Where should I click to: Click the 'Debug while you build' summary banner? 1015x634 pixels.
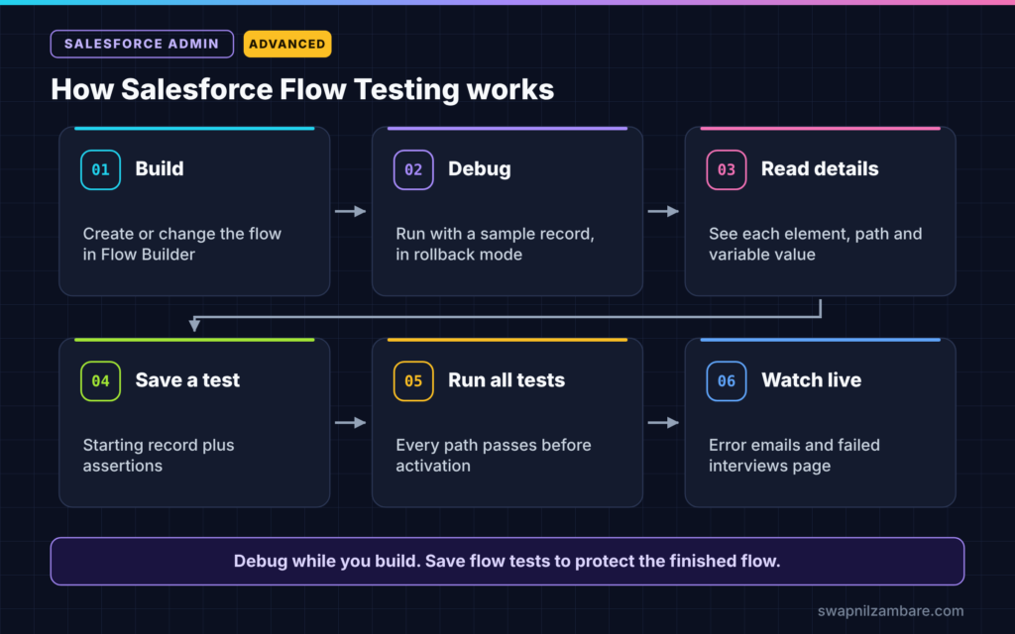click(507, 561)
